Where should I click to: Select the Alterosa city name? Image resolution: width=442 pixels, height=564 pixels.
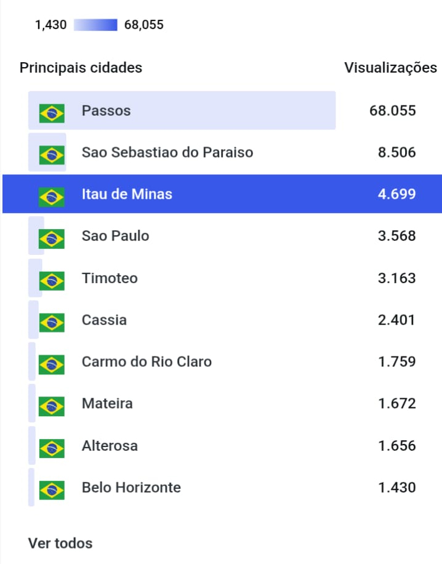(110, 445)
